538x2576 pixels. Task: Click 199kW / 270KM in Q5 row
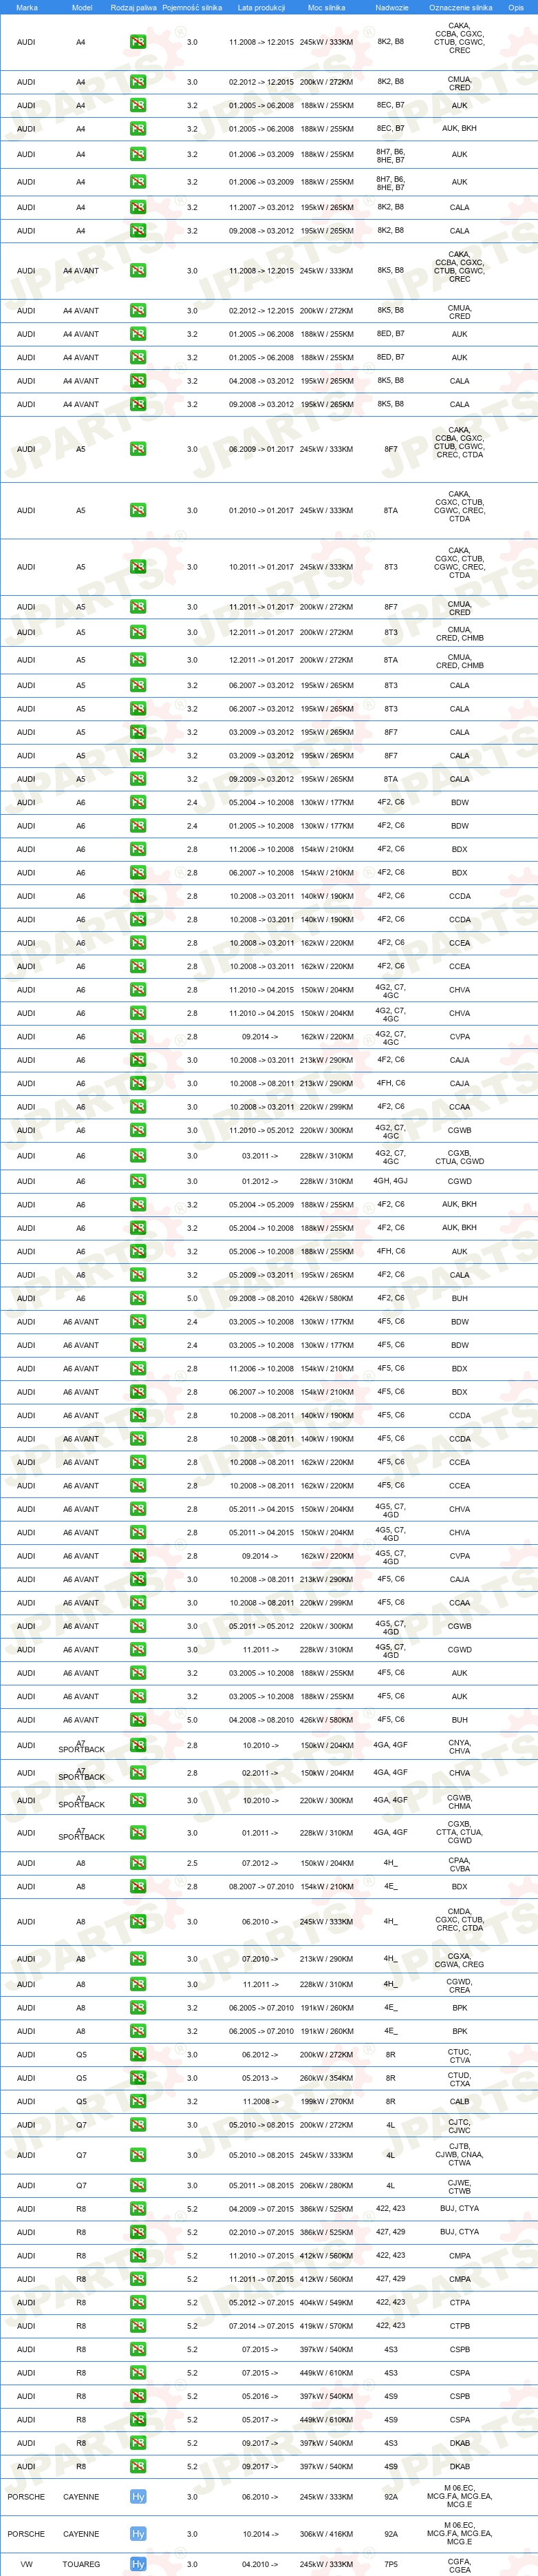coord(326,2102)
